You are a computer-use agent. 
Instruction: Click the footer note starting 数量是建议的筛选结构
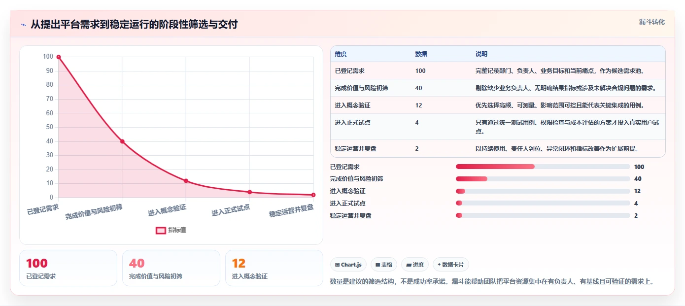tap(491, 282)
